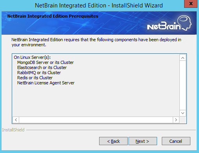Click the Next button
199x153 pixels.
(x=143, y=141)
